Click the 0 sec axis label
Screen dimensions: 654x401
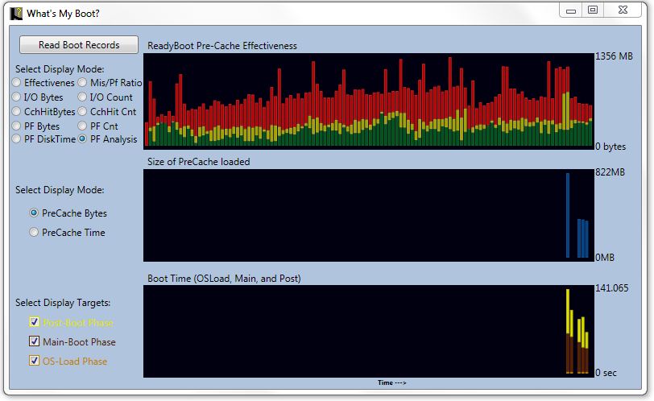(606, 373)
